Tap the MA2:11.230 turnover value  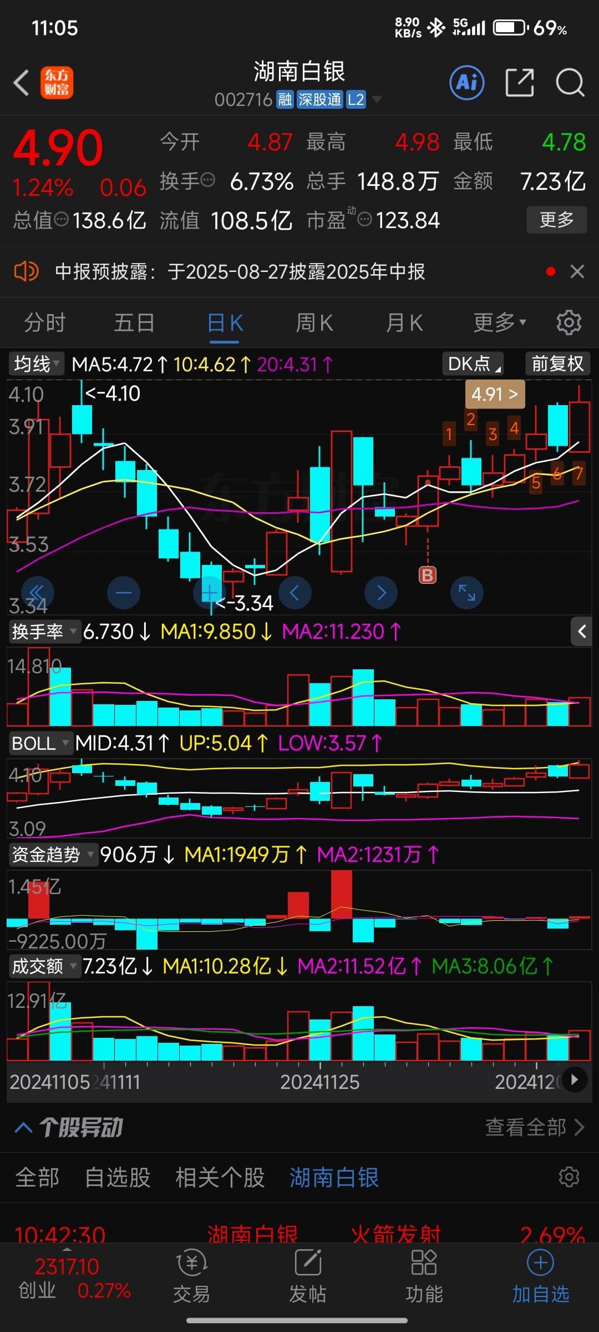click(x=341, y=632)
